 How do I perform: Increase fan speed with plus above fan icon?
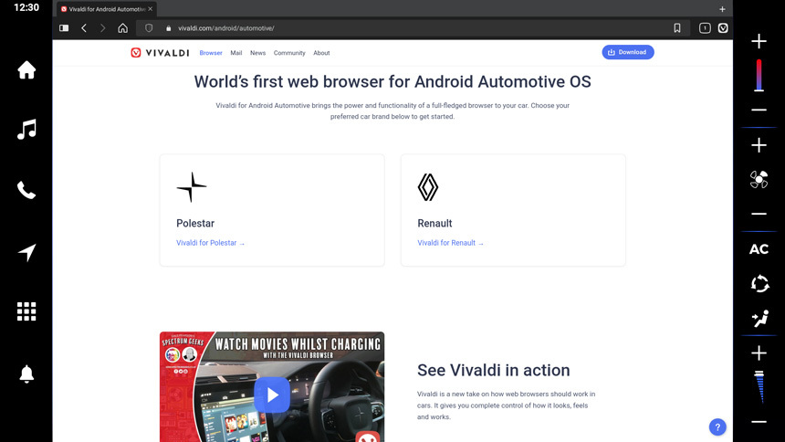tap(759, 145)
